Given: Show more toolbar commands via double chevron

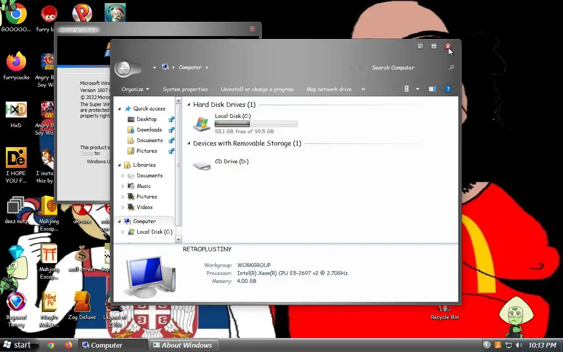Looking at the screenshot, I should coord(363,89).
